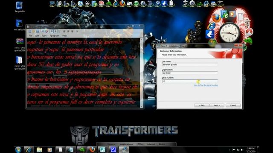Click the Firefox taskbar icon
This screenshot has width=273, height=153.
click(92, 150)
